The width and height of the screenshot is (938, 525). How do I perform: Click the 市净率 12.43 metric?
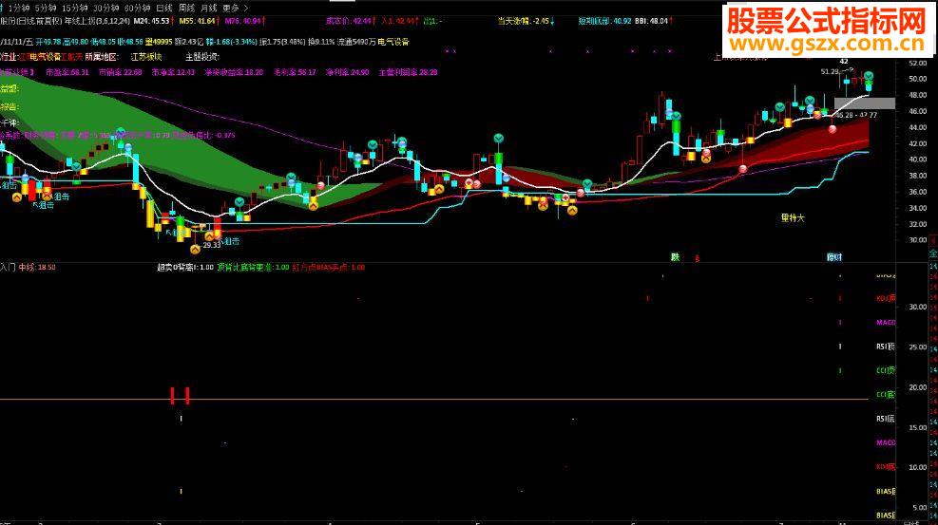click(173, 72)
